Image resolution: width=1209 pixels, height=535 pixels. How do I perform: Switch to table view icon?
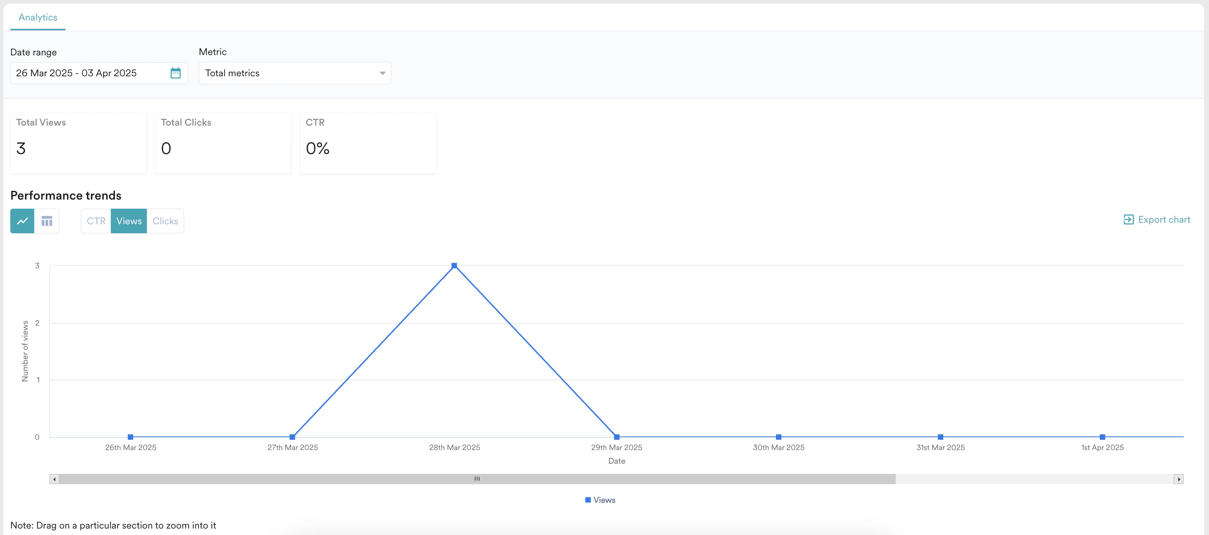pos(46,221)
